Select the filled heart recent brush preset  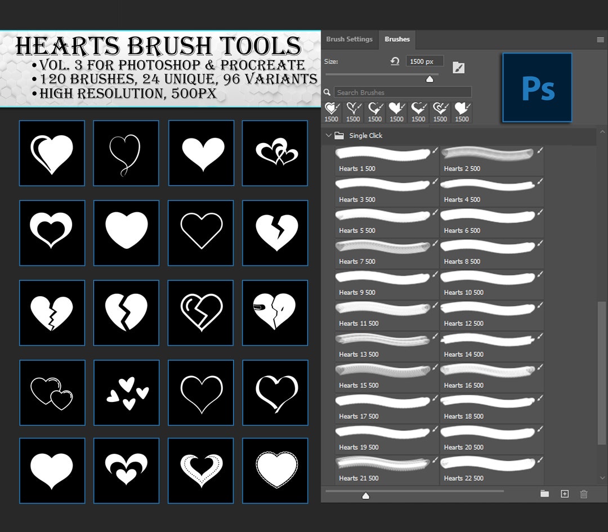click(396, 109)
